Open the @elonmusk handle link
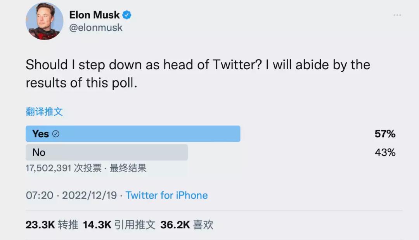The height and width of the screenshot is (240, 419). pos(96,28)
